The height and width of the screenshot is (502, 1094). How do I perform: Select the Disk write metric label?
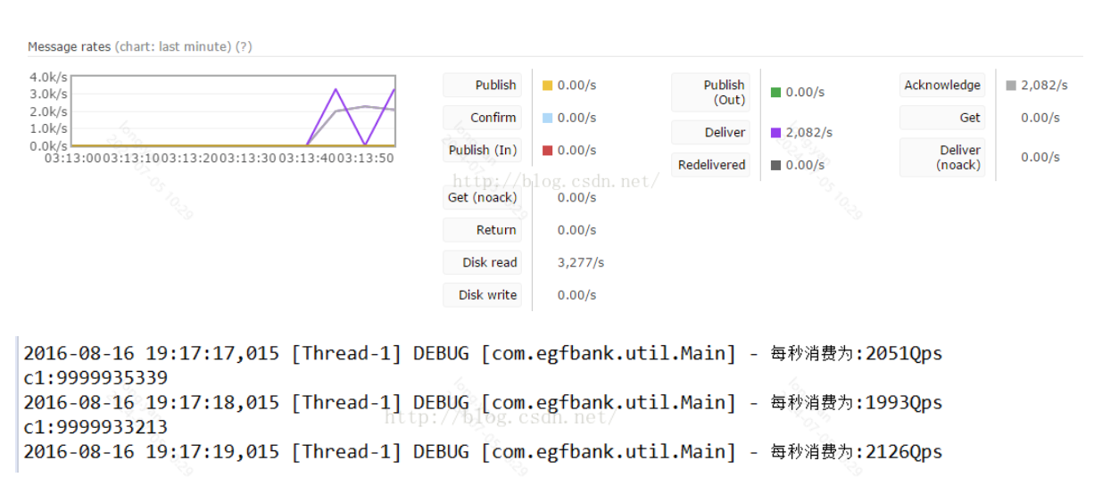click(483, 295)
